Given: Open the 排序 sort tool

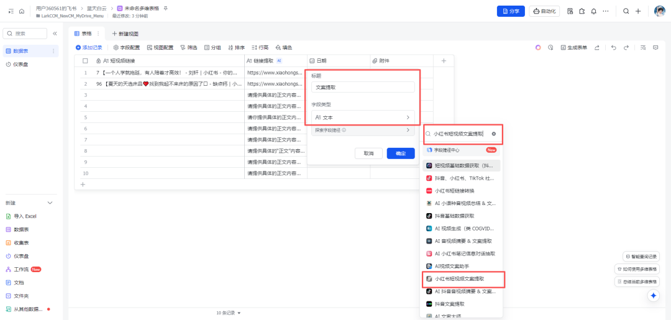Looking at the screenshot, I should click(236, 47).
